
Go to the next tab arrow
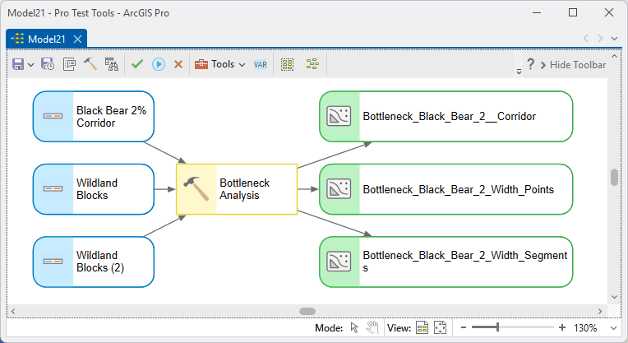pos(600,39)
